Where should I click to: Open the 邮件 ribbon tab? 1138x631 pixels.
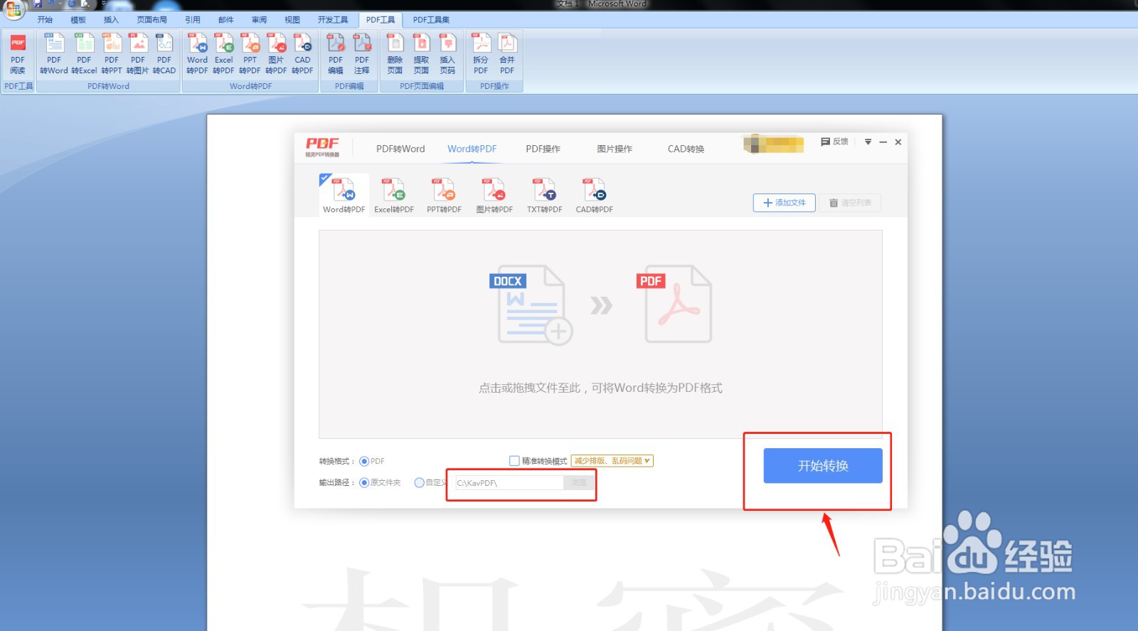tap(226, 20)
